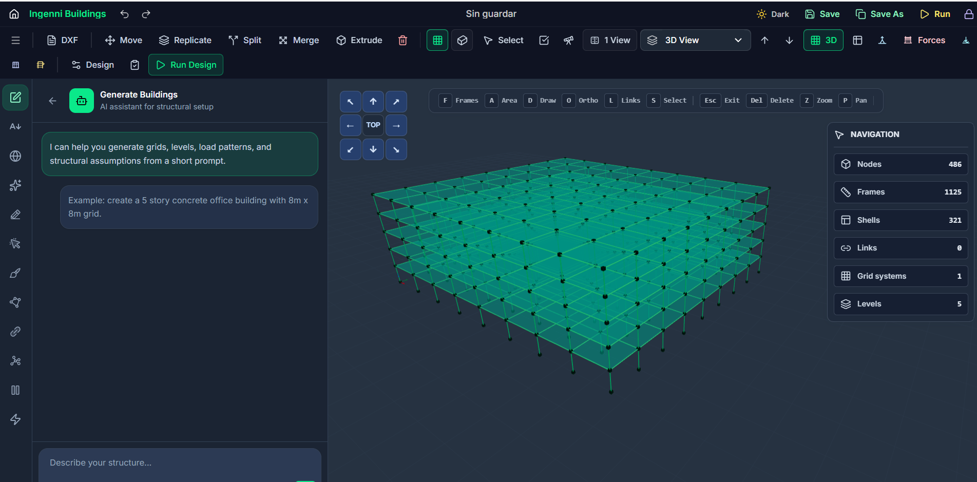The image size is (977, 482).
Task: Run the analysis
Action: pyautogui.click(x=935, y=14)
